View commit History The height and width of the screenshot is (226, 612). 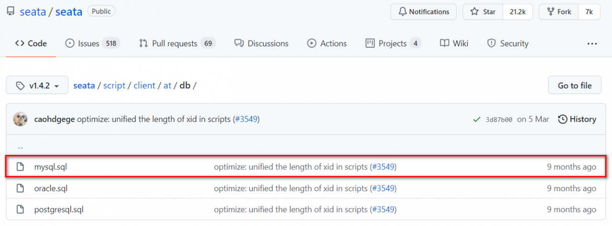pyautogui.click(x=577, y=119)
